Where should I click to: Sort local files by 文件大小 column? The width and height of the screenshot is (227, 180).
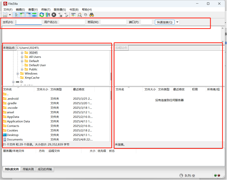[42, 89]
